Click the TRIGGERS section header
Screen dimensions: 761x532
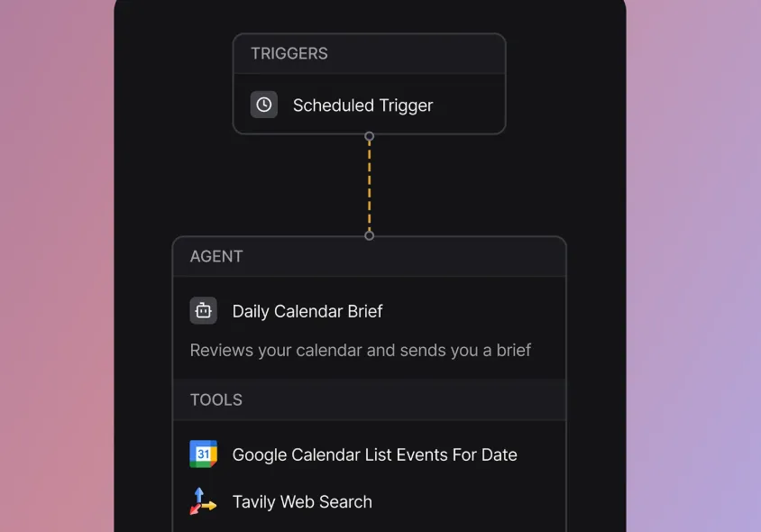click(x=289, y=53)
